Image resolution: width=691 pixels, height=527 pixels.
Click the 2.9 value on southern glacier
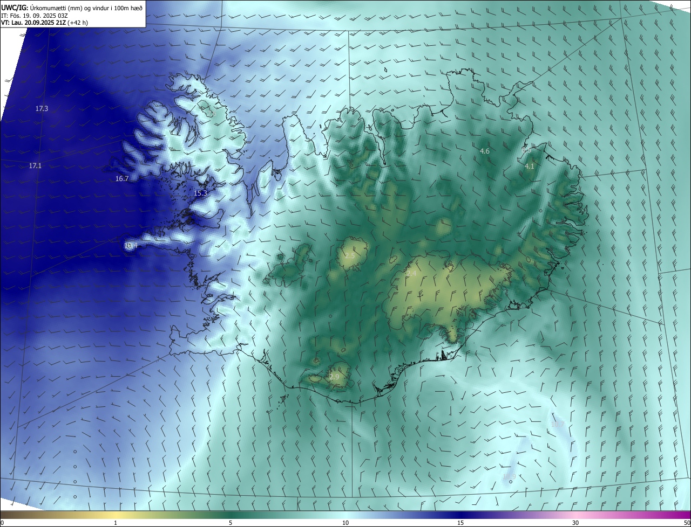pos(334,377)
